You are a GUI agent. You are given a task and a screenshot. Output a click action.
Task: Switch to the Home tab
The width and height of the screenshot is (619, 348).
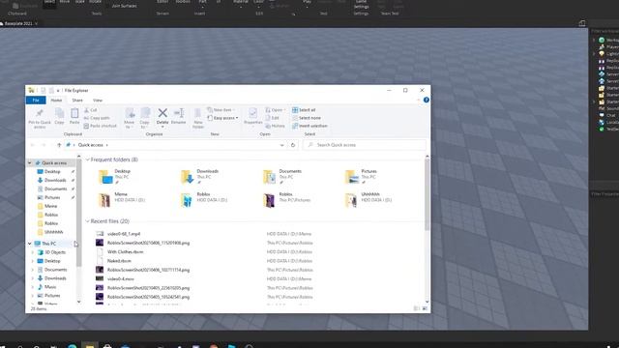coord(56,101)
